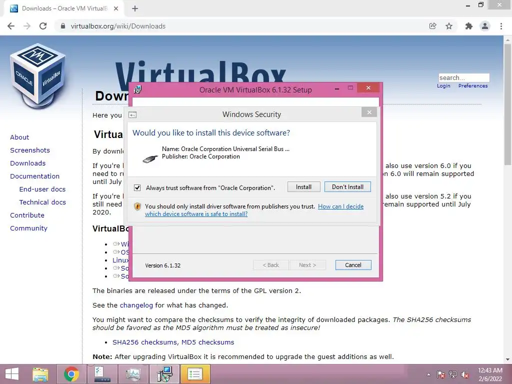Bookmark this page with the star
This screenshot has height=384, width=512.
click(449, 26)
